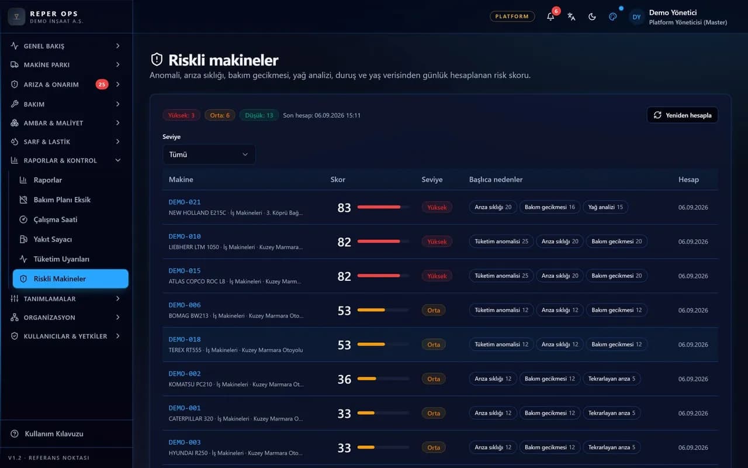Click the Tüketim Uyarıları pulse icon
The image size is (748, 468).
[23, 259]
